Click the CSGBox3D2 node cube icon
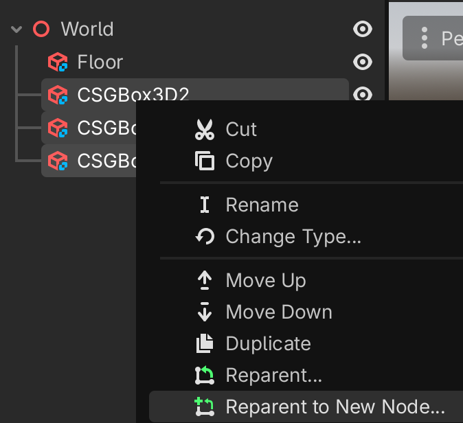The image size is (463, 423). pyautogui.click(x=58, y=95)
